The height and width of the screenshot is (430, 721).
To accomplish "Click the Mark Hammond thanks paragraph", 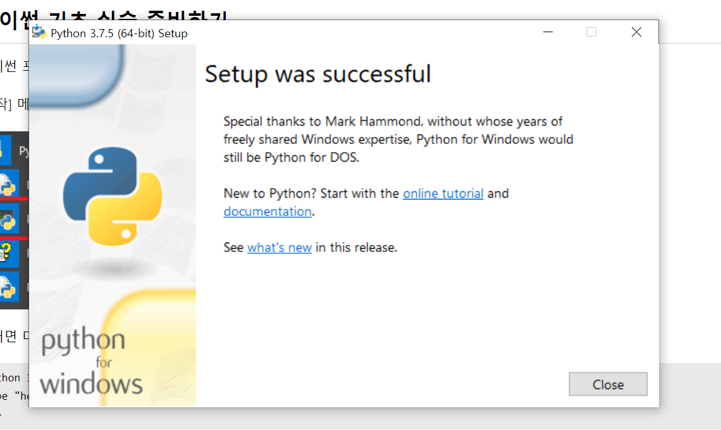I will (398, 140).
